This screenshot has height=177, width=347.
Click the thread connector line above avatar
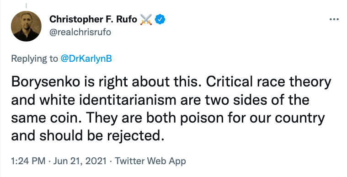click(26, 6)
